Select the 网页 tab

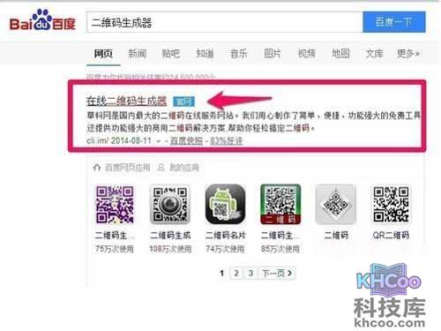click(x=103, y=54)
